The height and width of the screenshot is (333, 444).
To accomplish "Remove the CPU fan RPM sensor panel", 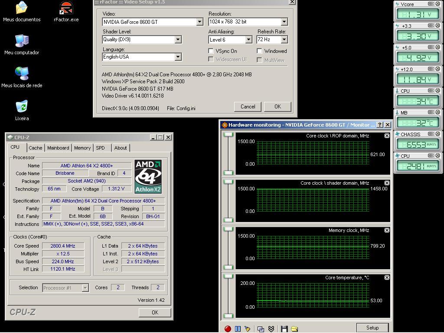I will click(438, 156).
